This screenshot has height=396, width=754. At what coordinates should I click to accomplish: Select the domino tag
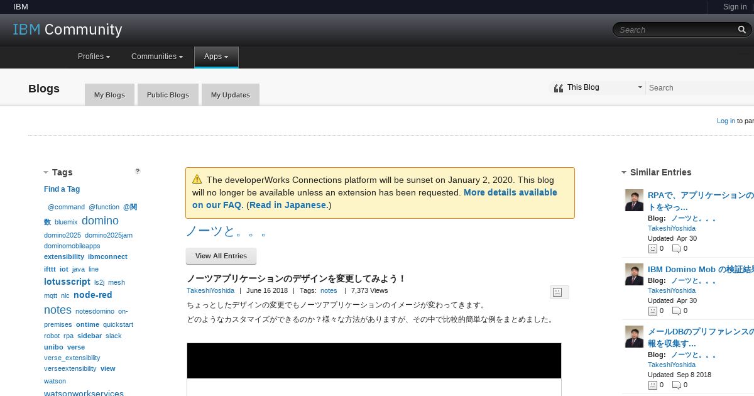(100, 221)
